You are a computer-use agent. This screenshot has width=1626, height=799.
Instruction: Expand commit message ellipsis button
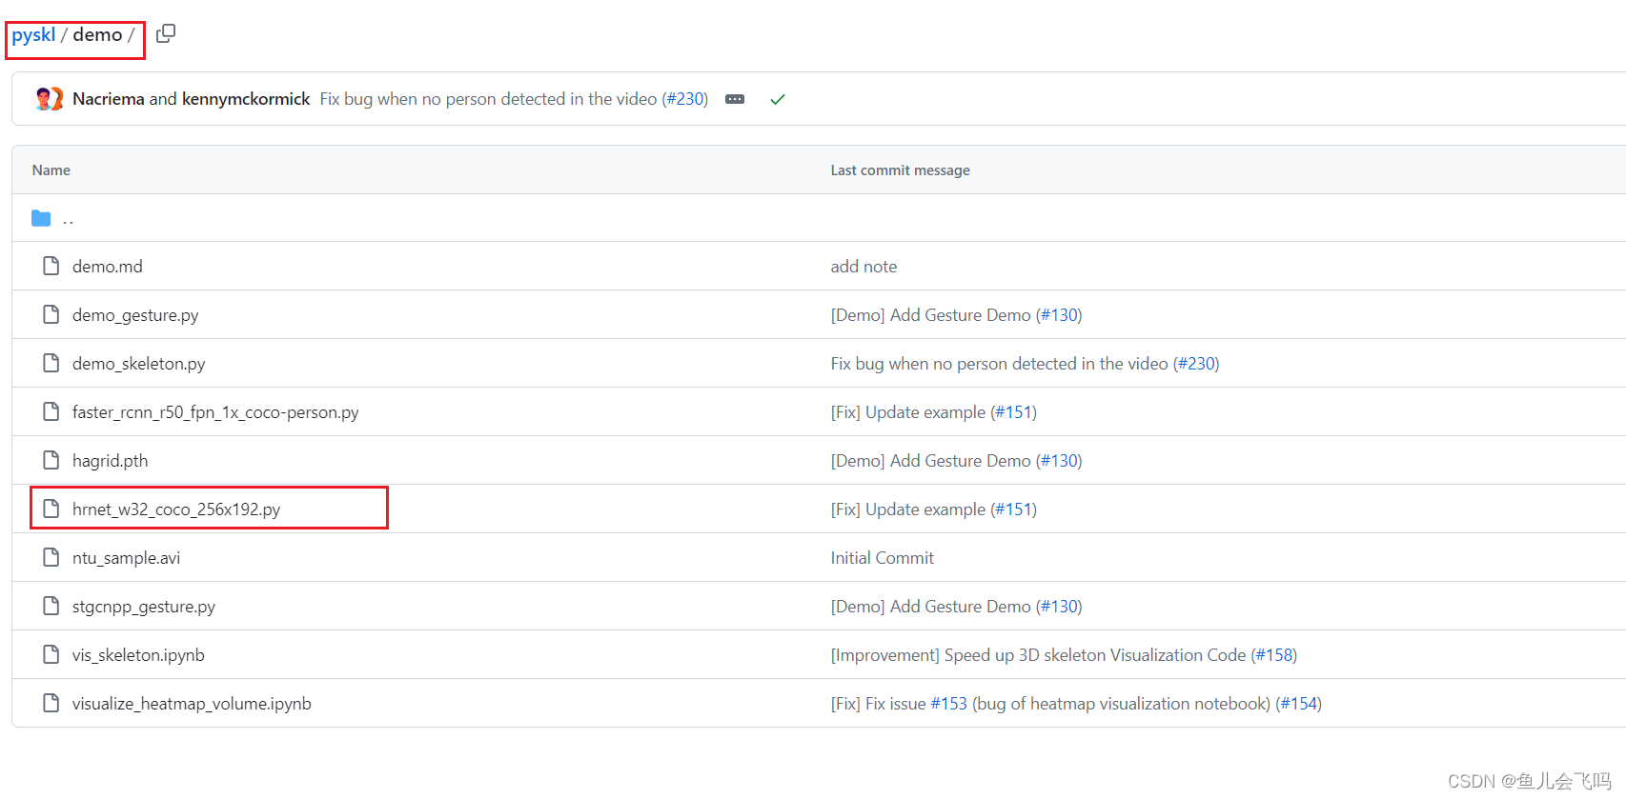[x=735, y=99]
